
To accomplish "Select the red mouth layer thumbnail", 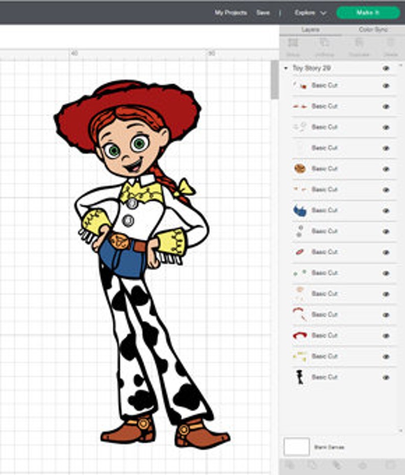I will [300, 252].
